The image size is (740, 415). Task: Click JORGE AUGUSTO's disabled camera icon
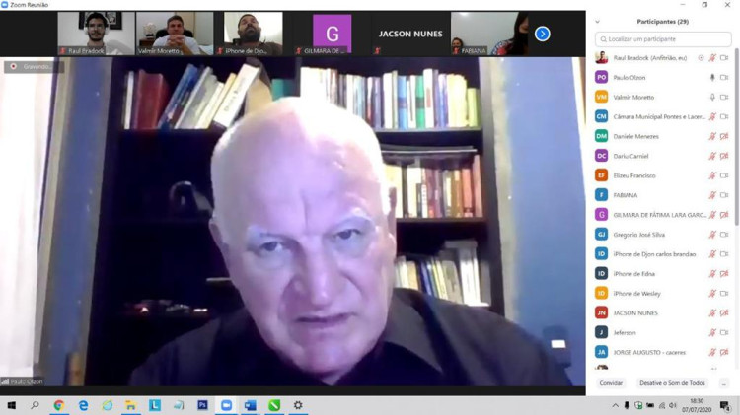724,352
